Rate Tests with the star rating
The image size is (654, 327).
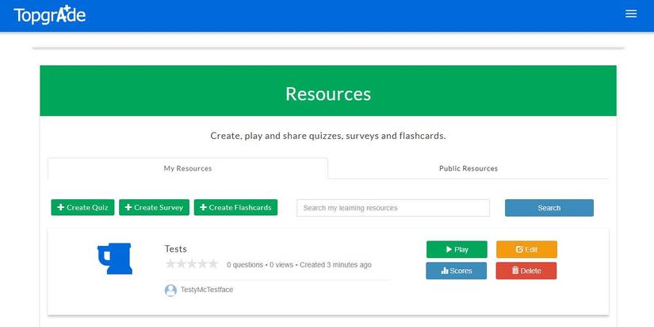[192, 264]
